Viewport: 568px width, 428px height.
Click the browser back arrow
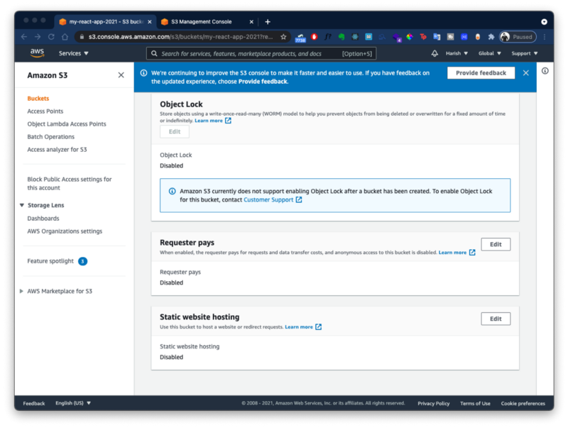click(24, 37)
